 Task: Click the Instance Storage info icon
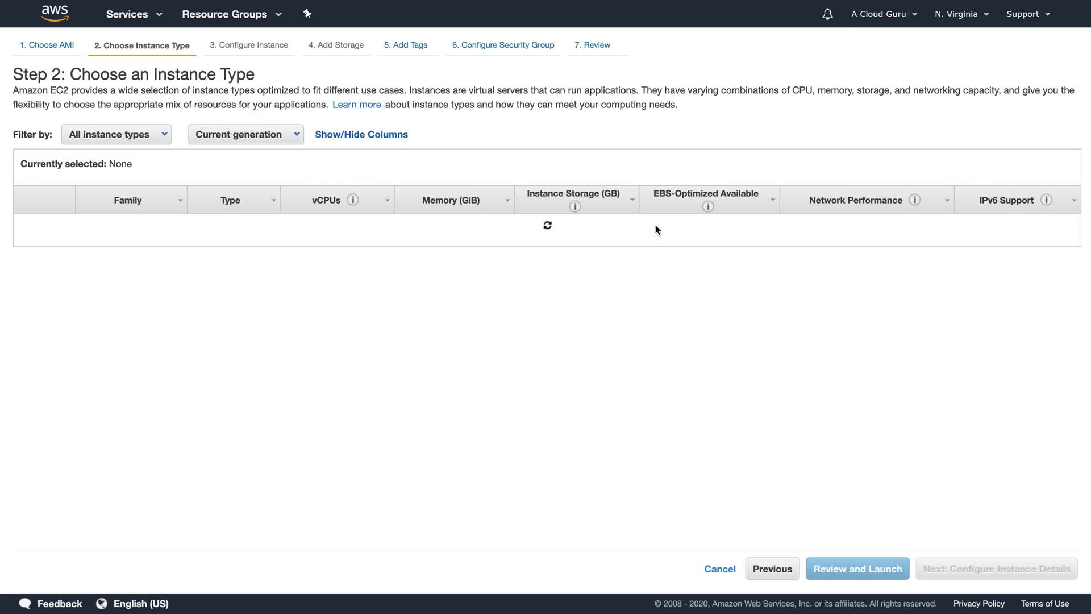point(574,206)
